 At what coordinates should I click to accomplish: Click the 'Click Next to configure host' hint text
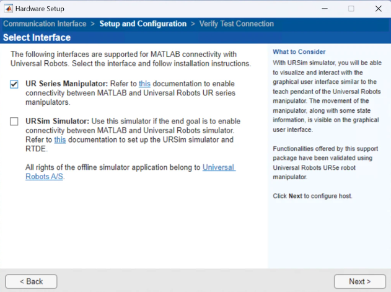(x=312, y=196)
